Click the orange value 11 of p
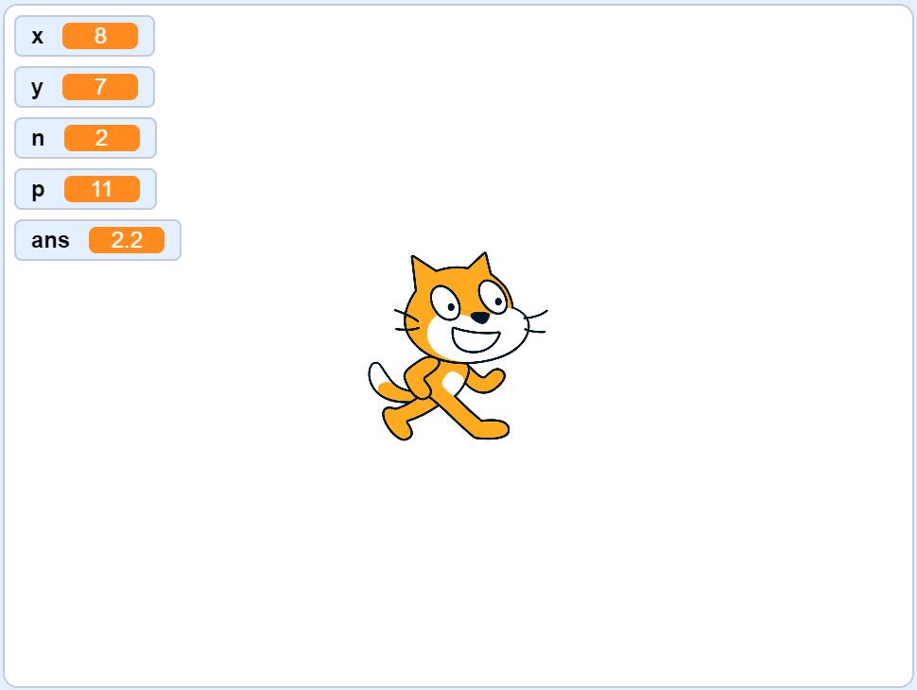The image size is (917, 690). [102, 189]
